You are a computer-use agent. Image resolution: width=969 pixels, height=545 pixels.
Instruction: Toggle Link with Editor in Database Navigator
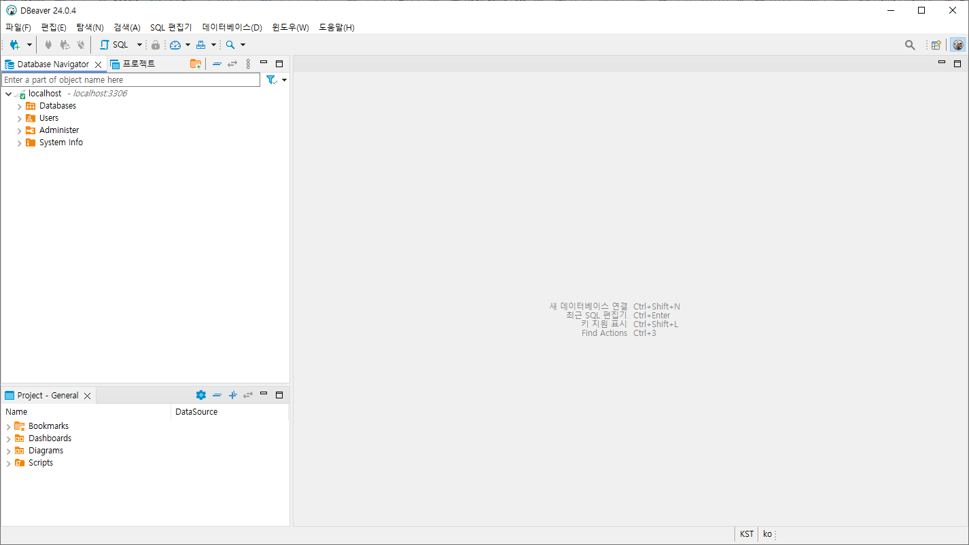(x=232, y=64)
